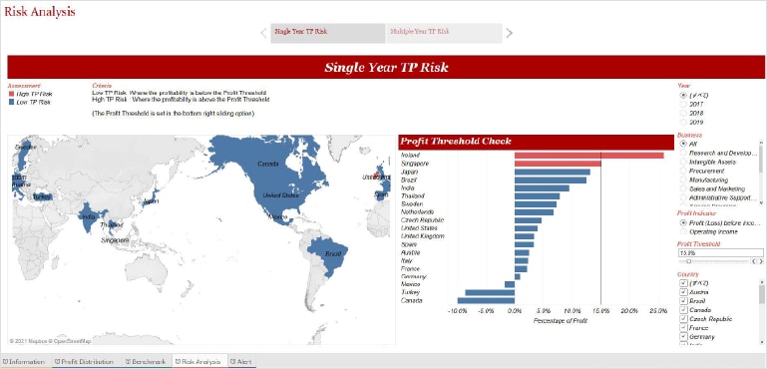Screen dimensions: 767x369
Task: Uncheck the Canada country checkbox
Action: click(683, 310)
